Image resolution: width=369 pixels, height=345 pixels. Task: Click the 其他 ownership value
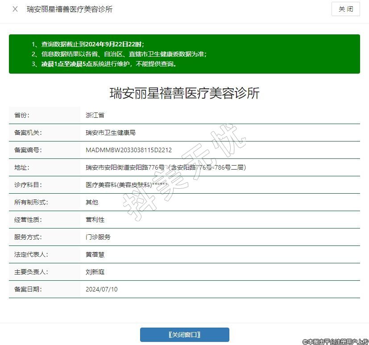(x=92, y=202)
